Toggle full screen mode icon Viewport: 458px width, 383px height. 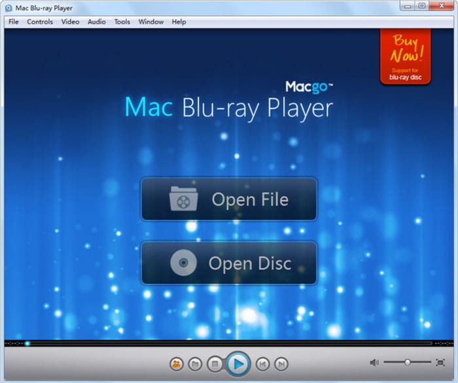(440, 362)
